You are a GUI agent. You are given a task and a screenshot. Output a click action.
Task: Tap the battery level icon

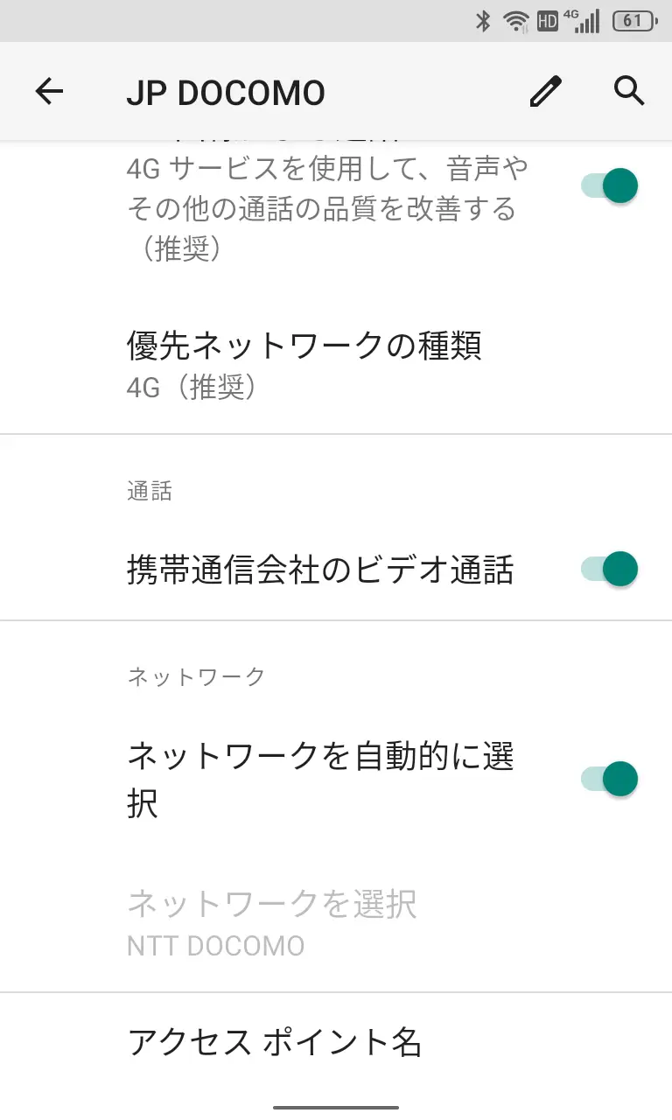pyautogui.click(x=633, y=21)
